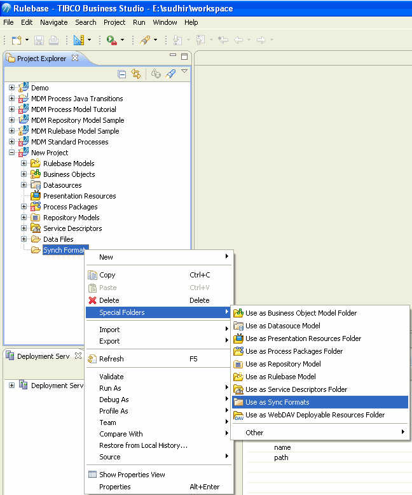Open dropdown next to New wizard icon
The image size is (412, 495).
[x=27, y=40]
